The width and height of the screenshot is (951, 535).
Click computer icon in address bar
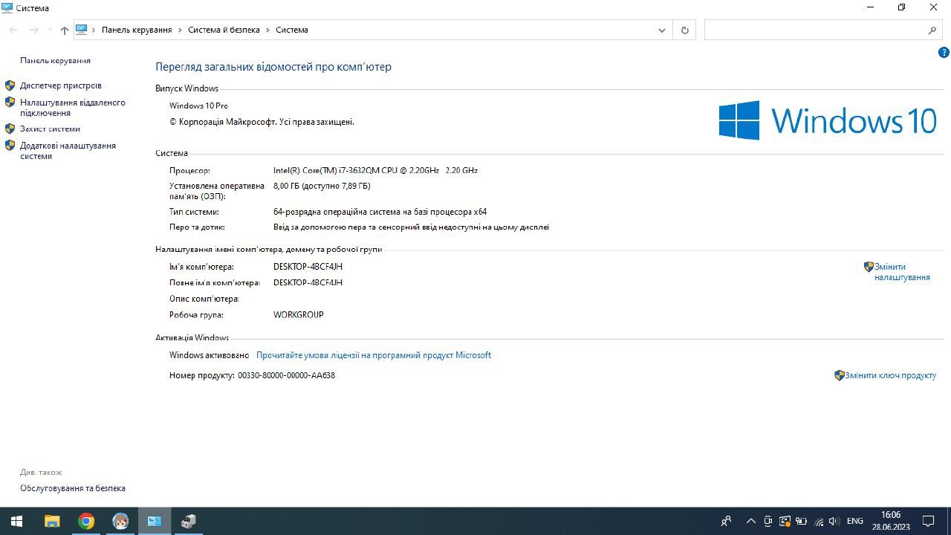click(x=82, y=30)
